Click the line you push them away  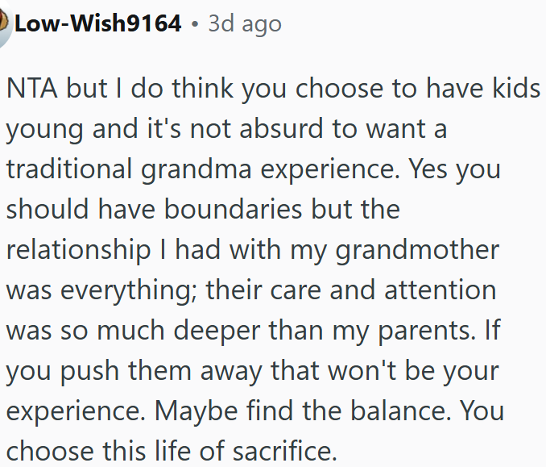coord(252,371)
